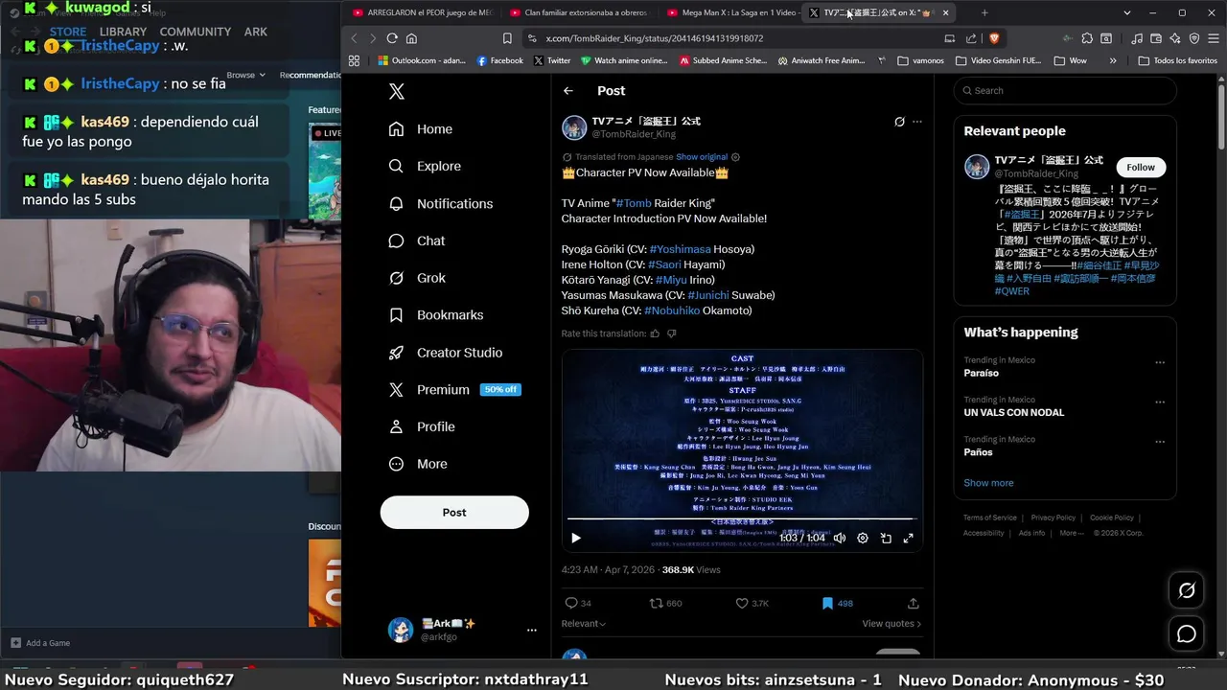
Task: Expand hidden bookmarks chevron
Action: pos(1113,60)
